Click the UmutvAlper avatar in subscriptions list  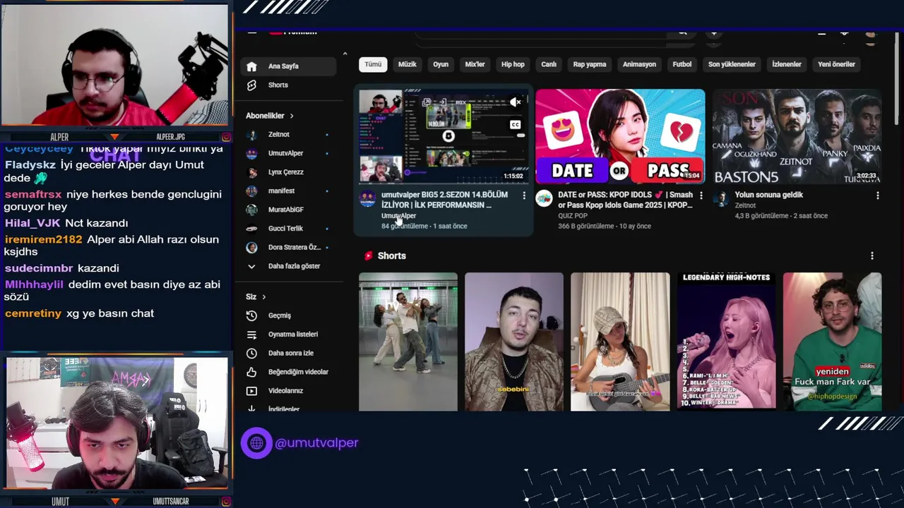click(251, 153)
